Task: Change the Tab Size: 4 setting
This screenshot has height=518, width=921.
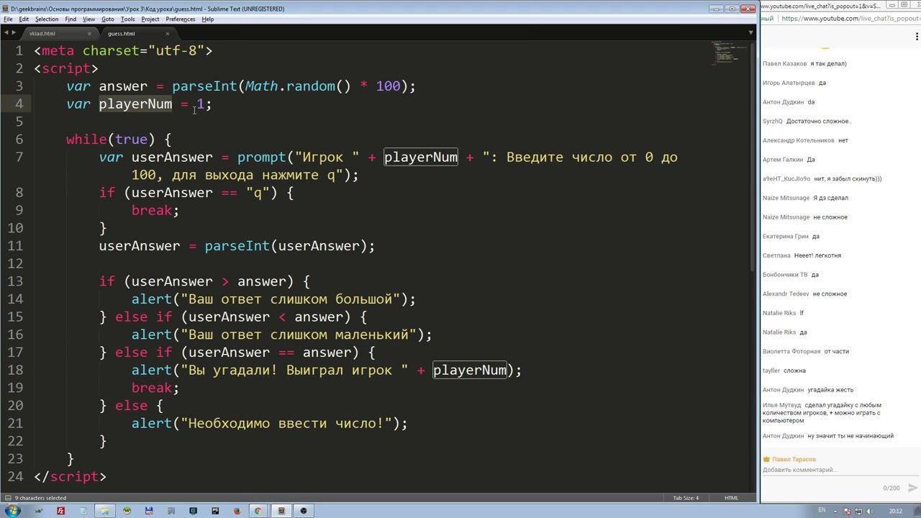Action: coord(686,498)
